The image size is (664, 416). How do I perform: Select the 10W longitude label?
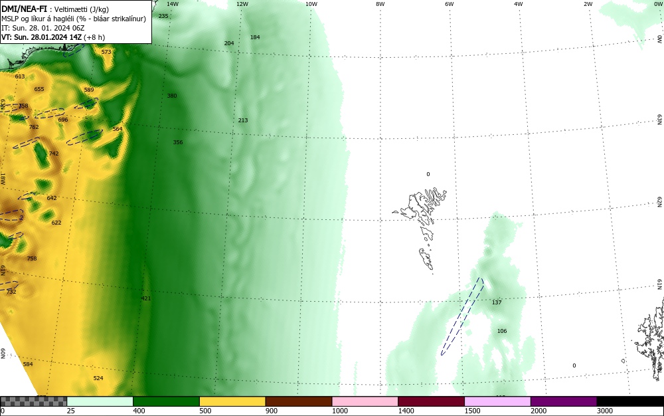tap(311, 4)
